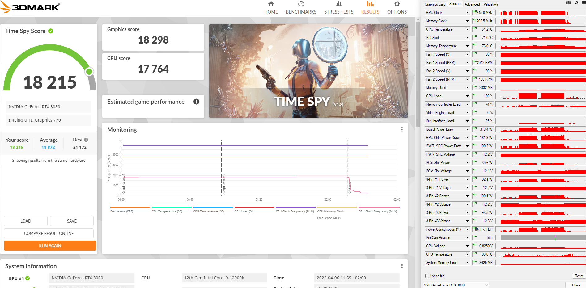This screenshot has width=586, height=288.
Task: Click the Average score 18 872
Action: click(x=48, y=147)
